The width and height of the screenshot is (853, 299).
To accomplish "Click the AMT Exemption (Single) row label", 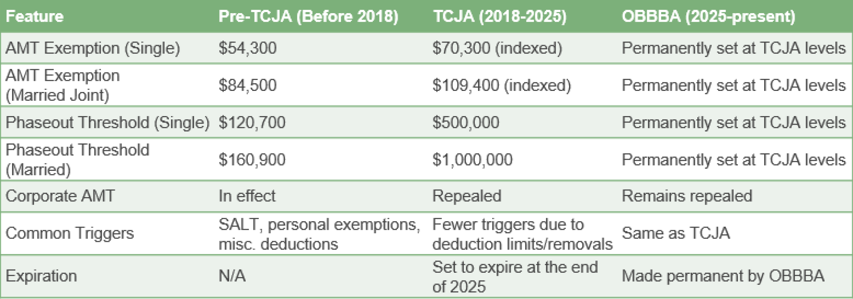I will tap(93, 48).
